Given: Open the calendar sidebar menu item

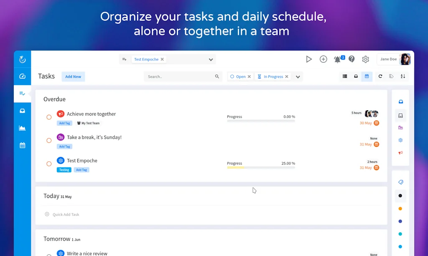Looking at the screenshot, I should click(23, 145).
